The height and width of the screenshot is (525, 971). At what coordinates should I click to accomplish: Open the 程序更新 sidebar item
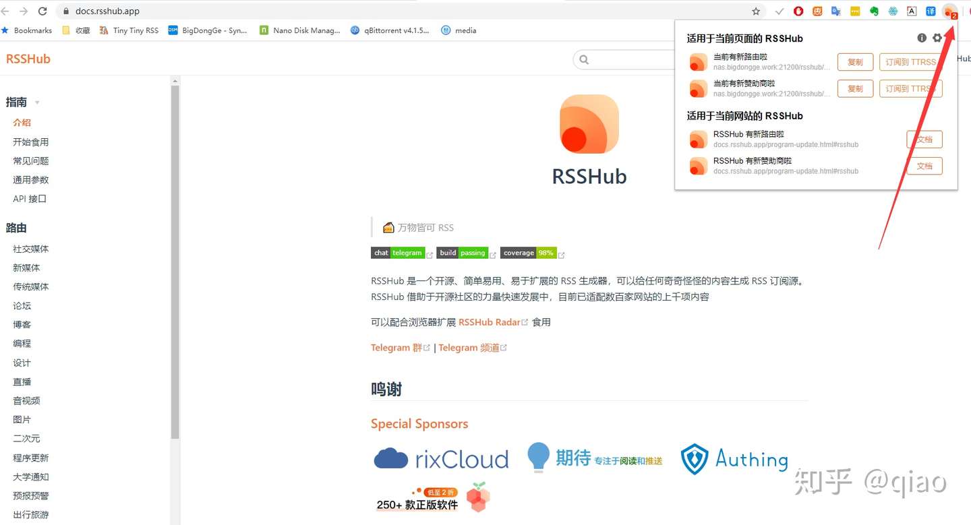point(31,458)
